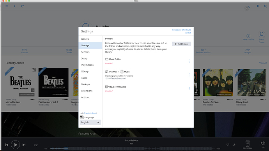This screenshot has width=269, height=151.
Task: Open the Past Masters, Vol. 1 album cover
Action: pos(53,83)
